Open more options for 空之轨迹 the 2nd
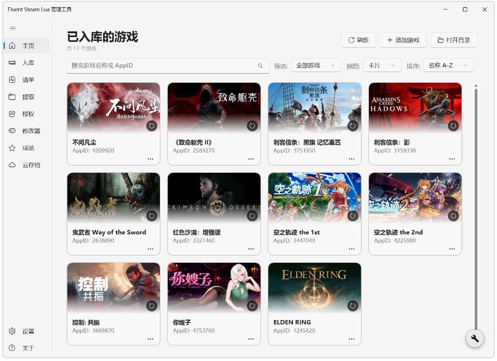The image size is (497, 361). [x=452, y=249]
